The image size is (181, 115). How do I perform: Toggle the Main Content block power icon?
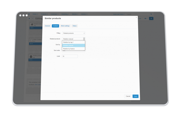32,44
